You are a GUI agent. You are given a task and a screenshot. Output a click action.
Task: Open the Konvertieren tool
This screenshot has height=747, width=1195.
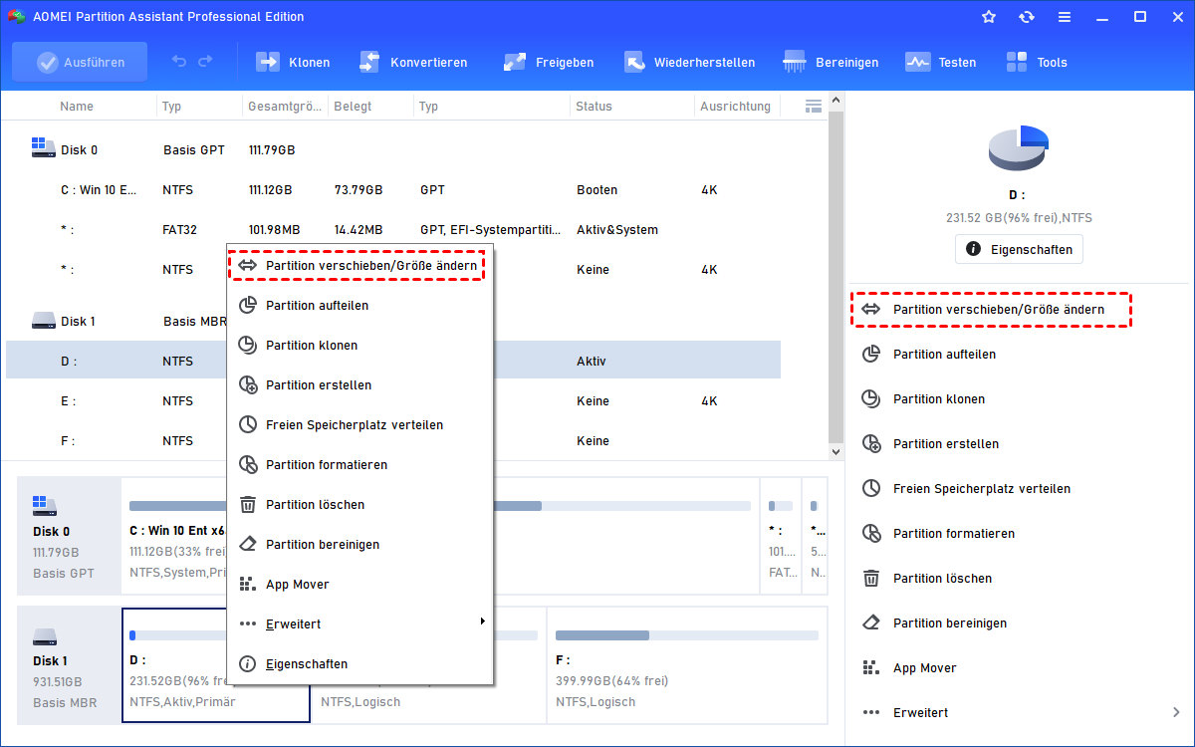pos(412,62)
